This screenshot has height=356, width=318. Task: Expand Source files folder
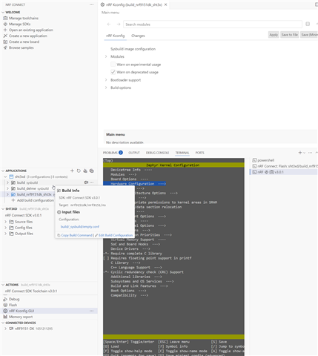point(6,222)
